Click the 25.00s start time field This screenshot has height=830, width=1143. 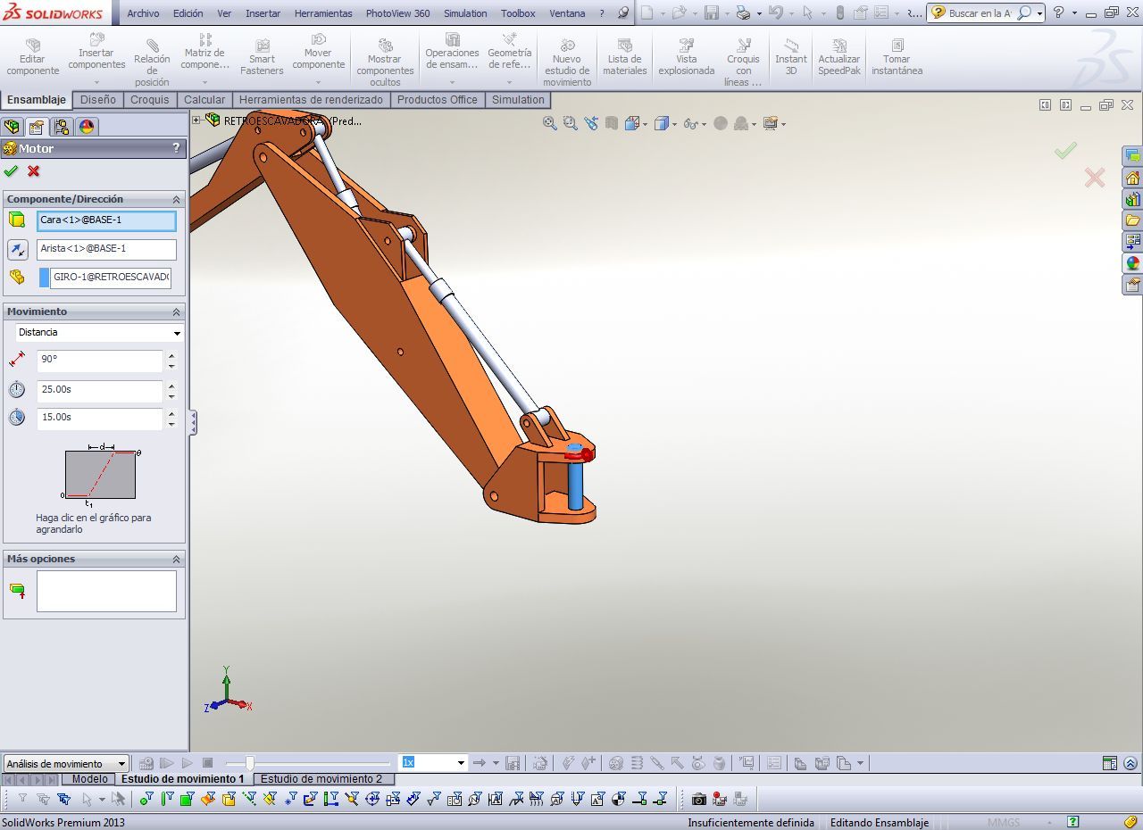point(100,390)
